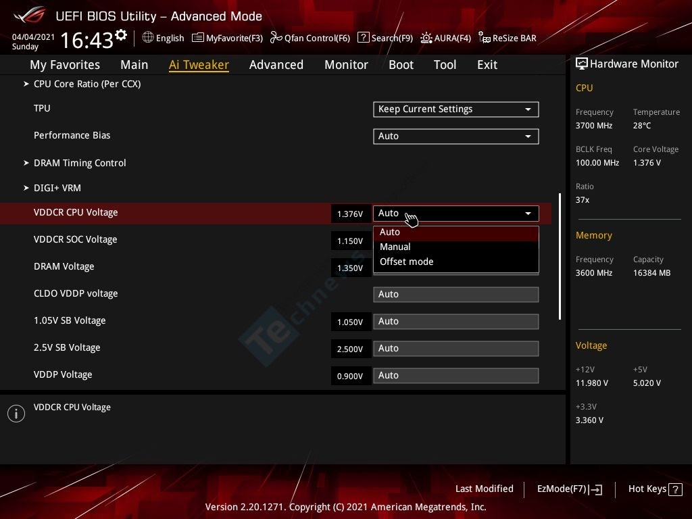Click Hot Keys label
This screenshot has height=519, width=692.
(647, 489)
